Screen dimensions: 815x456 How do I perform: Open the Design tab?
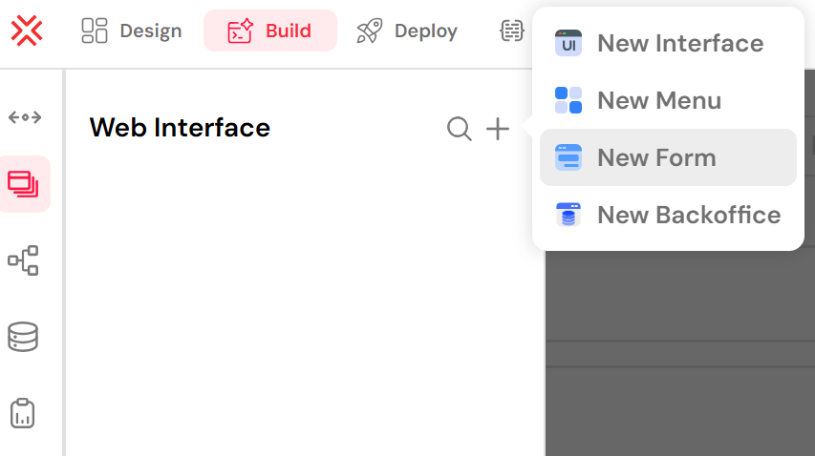[132, 31]
